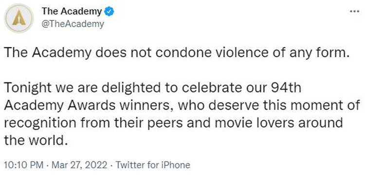
Task: Click the word delighted in tweet
Action: (x=131, y=89)
